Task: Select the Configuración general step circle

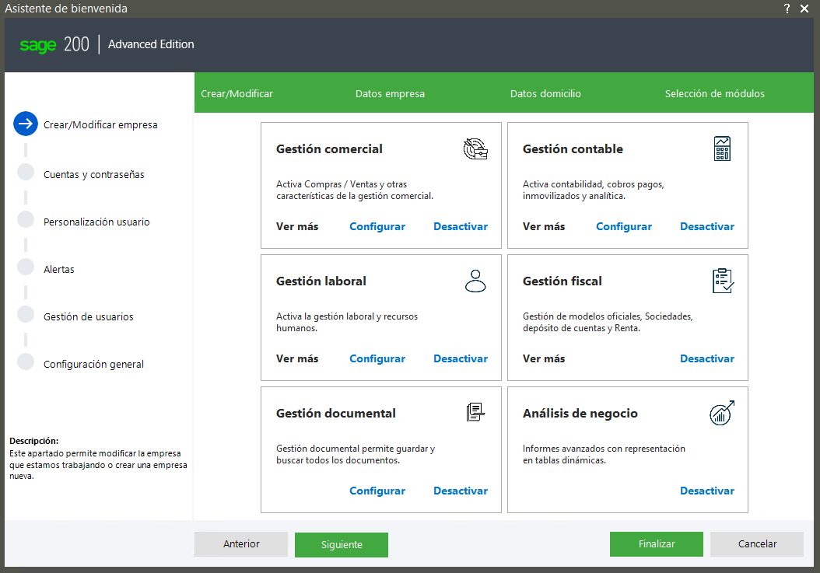Action: 26,362
